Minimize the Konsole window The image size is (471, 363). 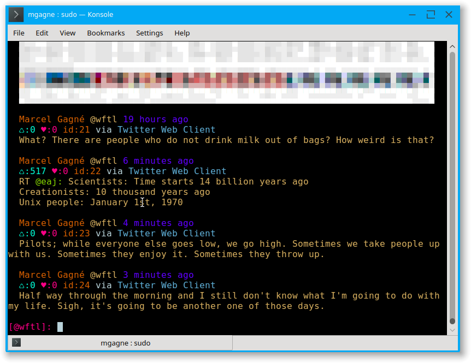coord(412,14)
